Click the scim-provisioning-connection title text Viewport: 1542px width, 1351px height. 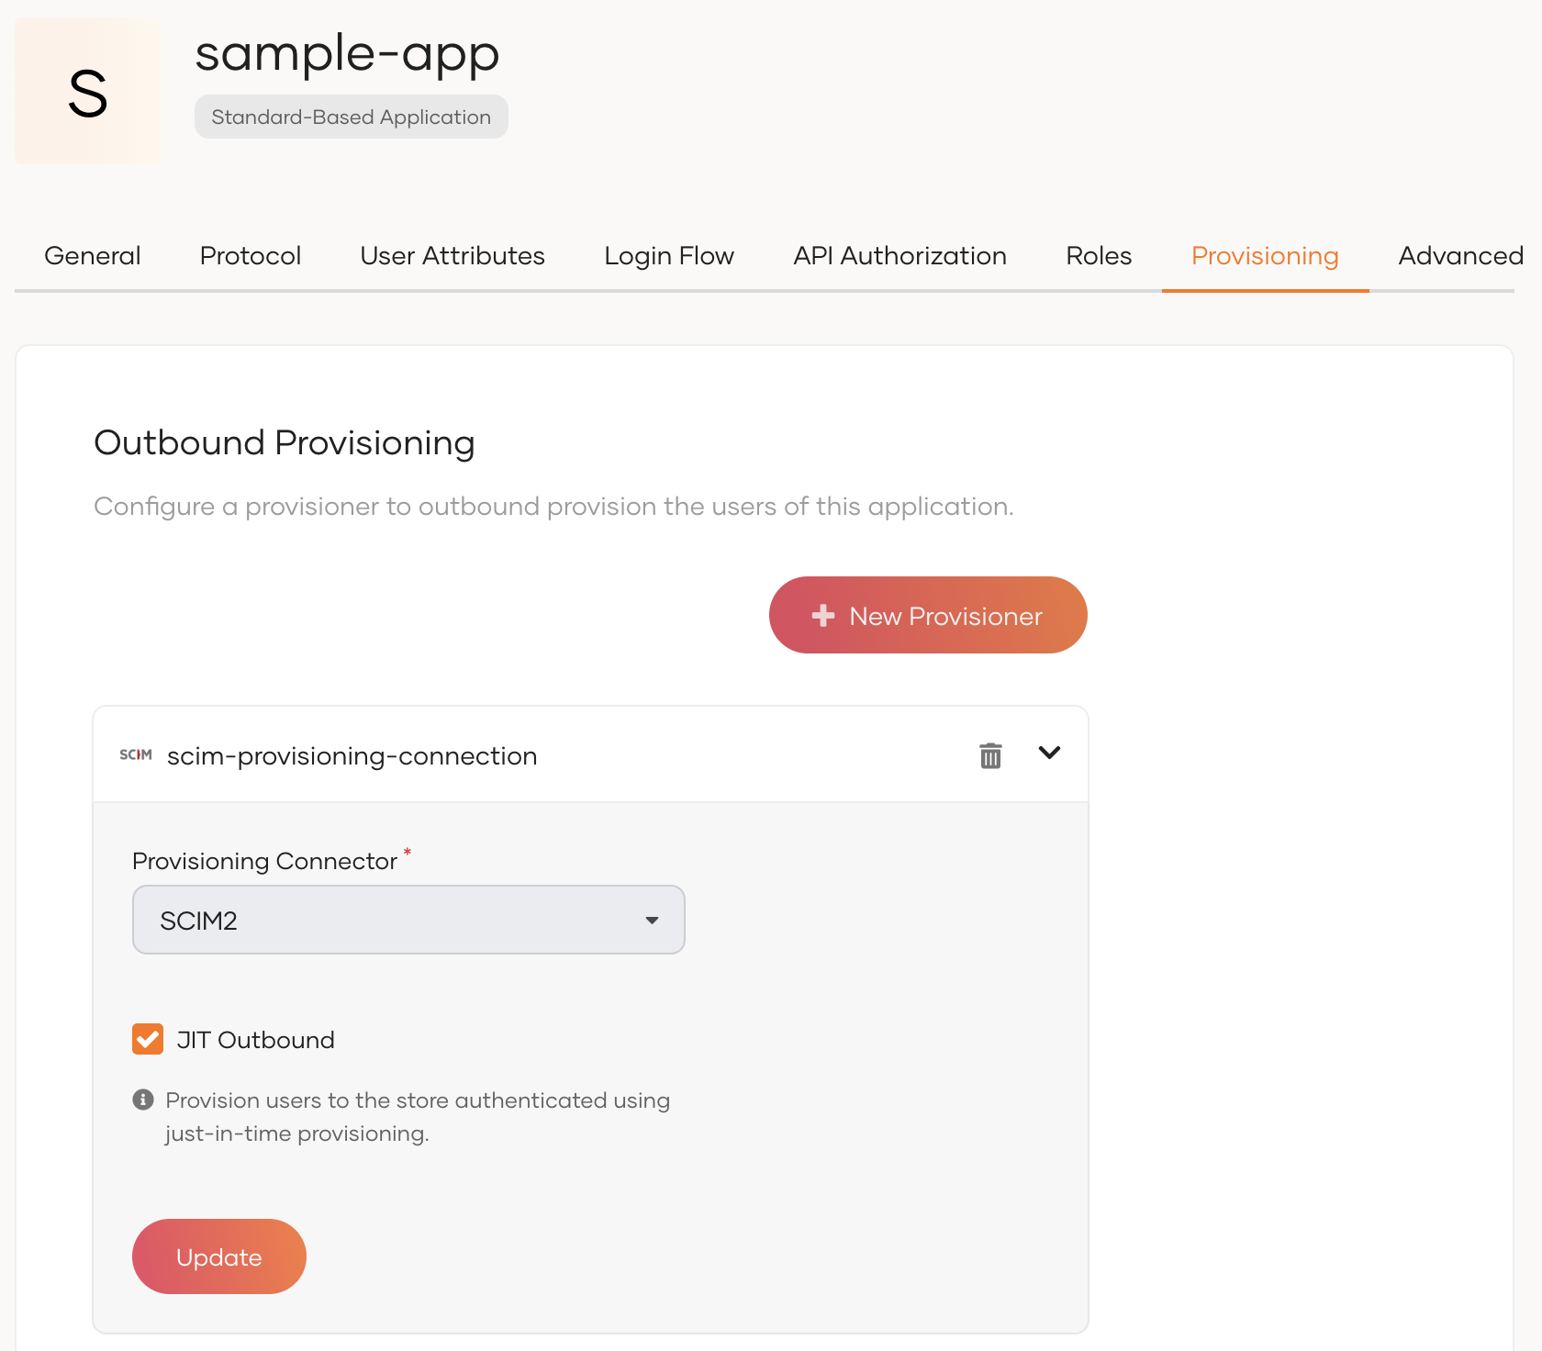click(x=352, y=755)
